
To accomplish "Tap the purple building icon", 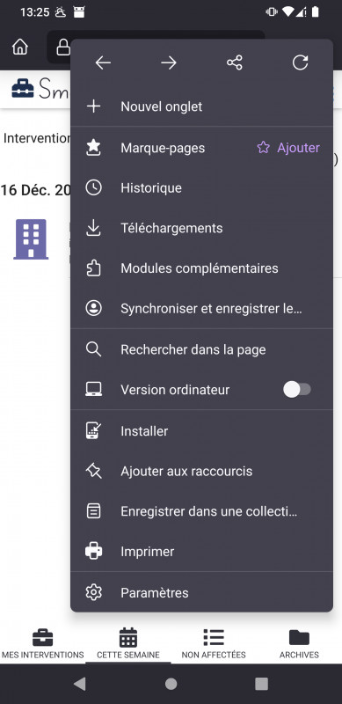I will point(31,239).
